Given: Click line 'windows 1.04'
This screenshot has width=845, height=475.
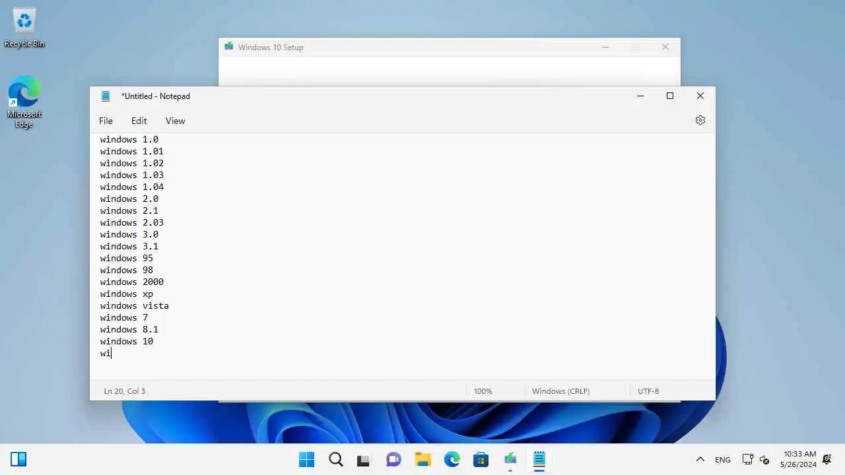Looking at the screenshot, I should point(132,187).
